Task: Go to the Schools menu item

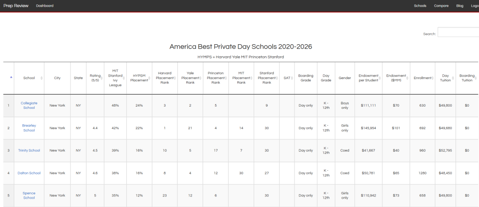Action: click(420, 6)
